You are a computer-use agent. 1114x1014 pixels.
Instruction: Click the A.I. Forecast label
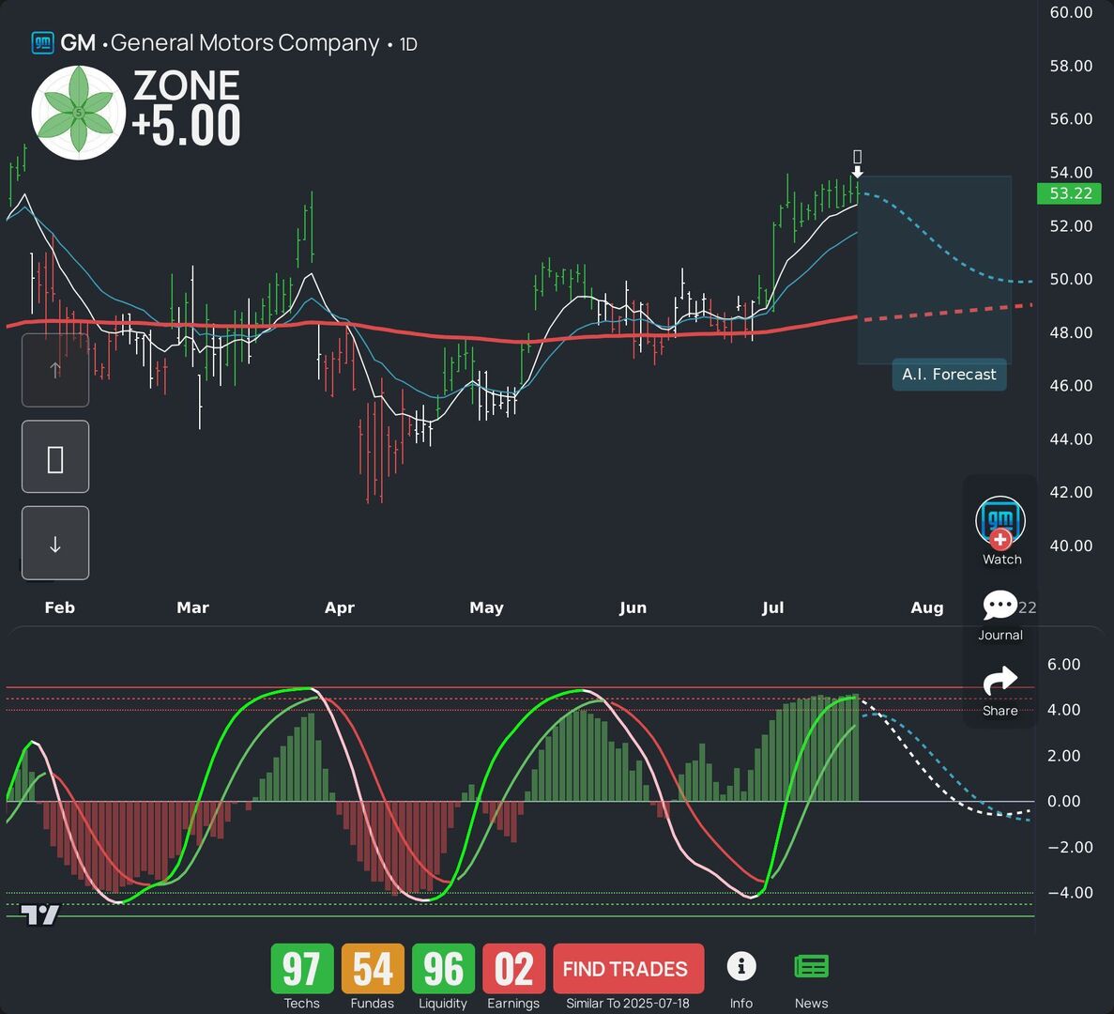949,375
